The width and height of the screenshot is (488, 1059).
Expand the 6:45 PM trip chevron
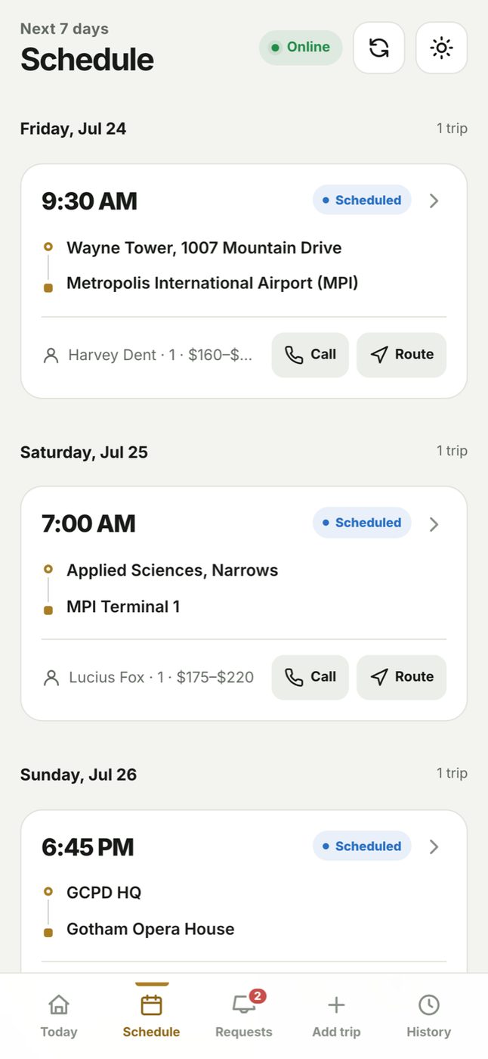434,846
